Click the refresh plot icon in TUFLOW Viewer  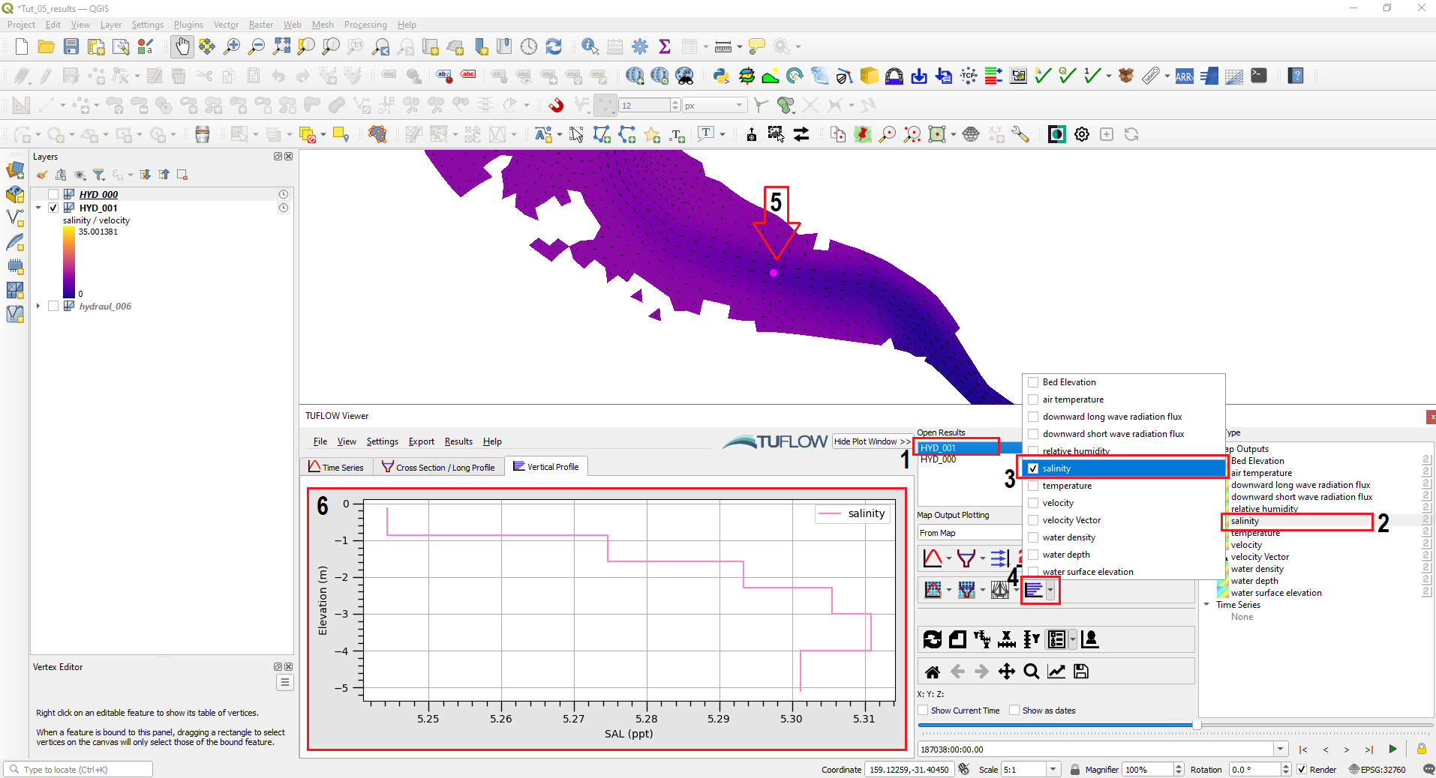tap(933, 639)
